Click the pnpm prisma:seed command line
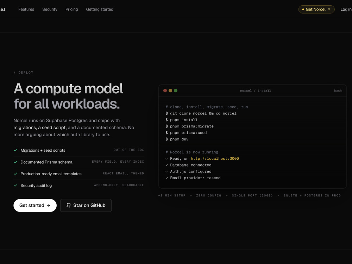 186,133
